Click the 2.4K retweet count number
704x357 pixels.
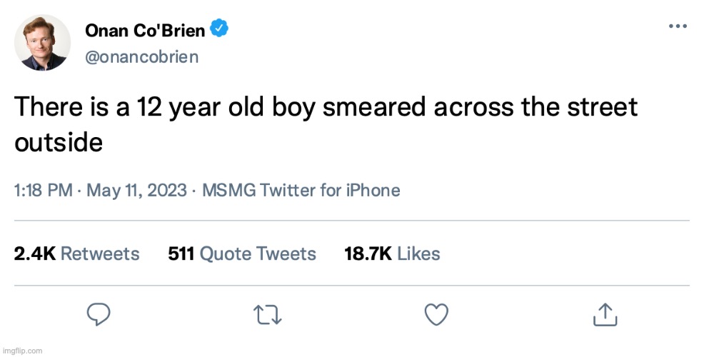34,253
